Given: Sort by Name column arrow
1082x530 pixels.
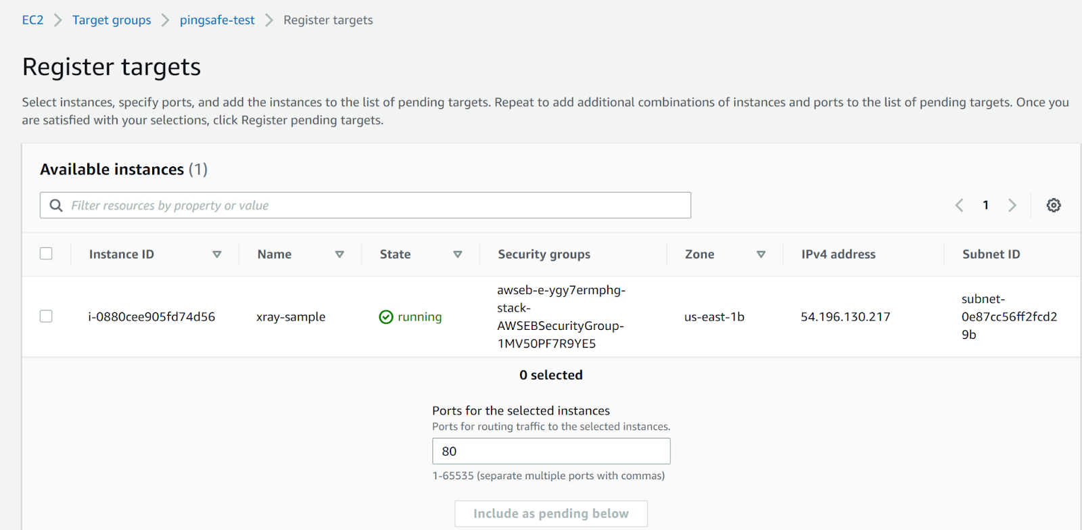Looking at the screenshot, I should [339, 255].
